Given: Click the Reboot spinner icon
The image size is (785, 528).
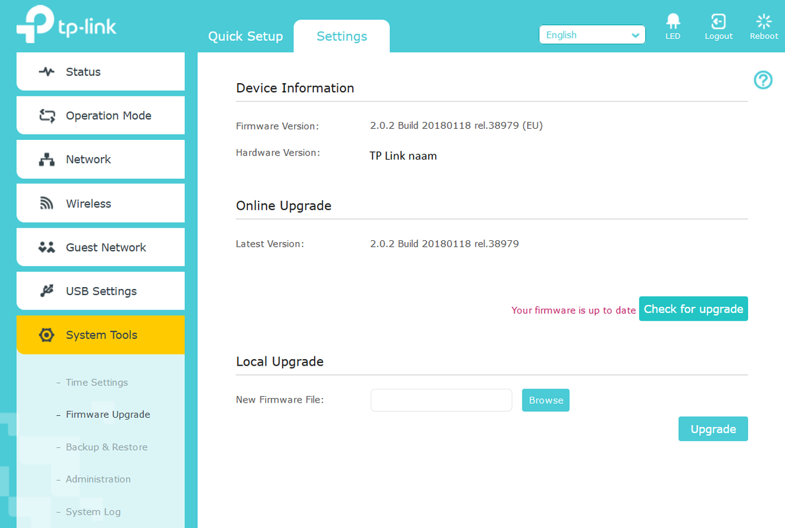Looking at the screenshot, I should (x=763, y=21).
